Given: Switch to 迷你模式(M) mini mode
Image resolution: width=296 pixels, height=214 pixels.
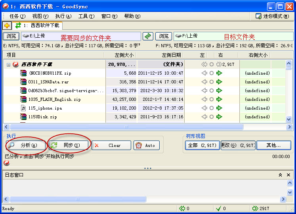Looking at the screenshot, I should (272, 16).
